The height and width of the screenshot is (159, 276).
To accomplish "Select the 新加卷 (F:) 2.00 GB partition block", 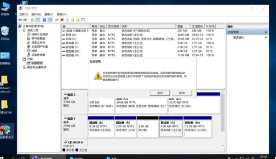I will (125, 127).
